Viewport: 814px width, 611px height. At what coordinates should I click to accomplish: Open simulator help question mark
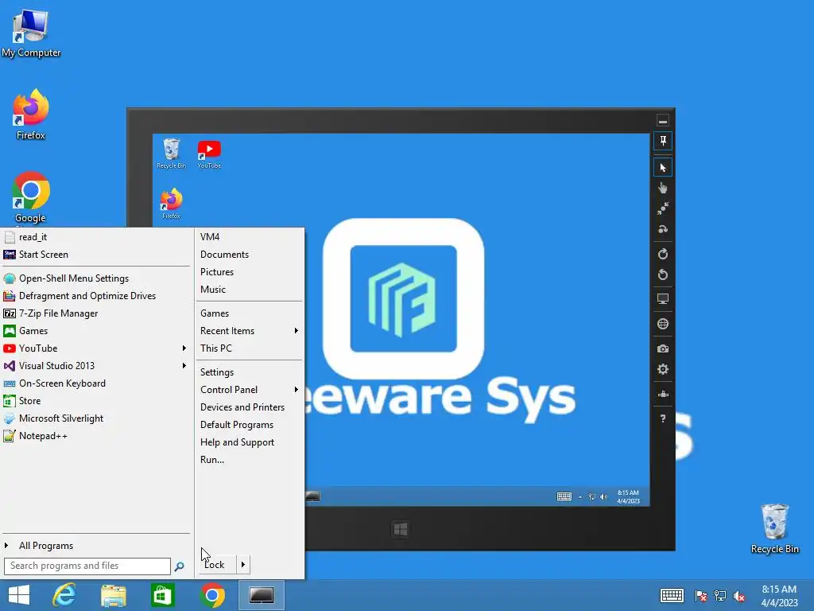click(x=663, y=418)
